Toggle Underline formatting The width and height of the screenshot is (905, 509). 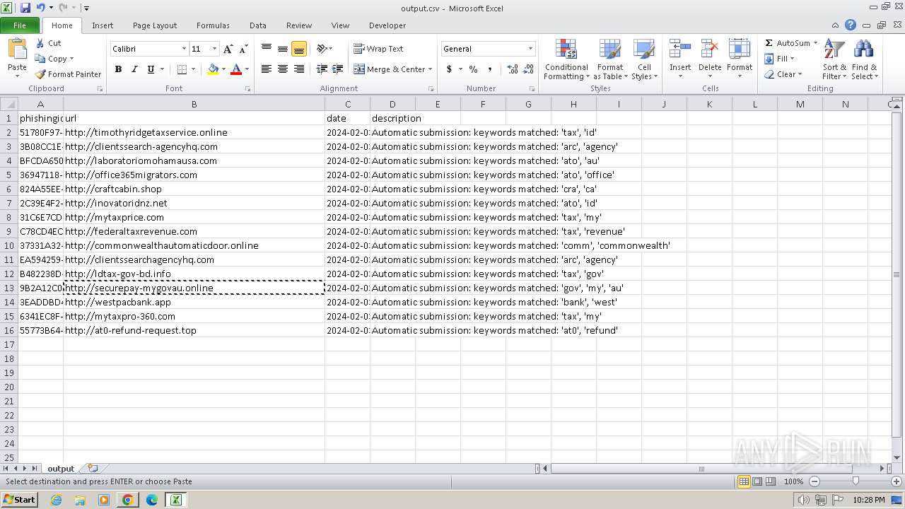point(151,69)
